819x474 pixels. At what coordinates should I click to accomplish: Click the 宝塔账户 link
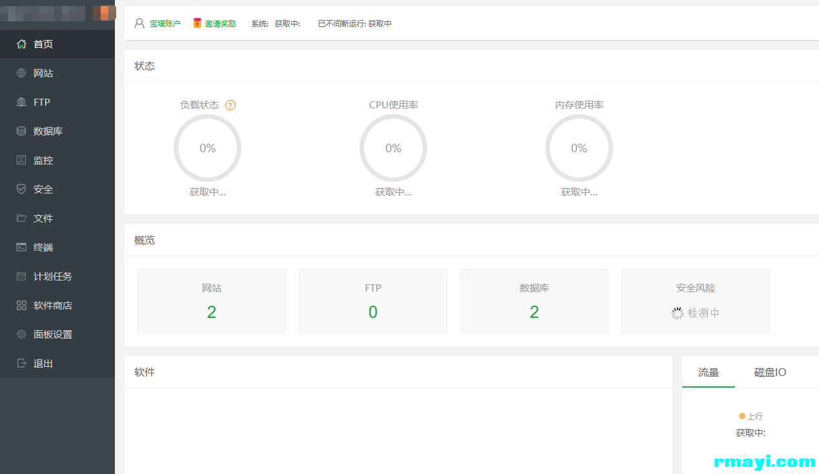(165, 24)
